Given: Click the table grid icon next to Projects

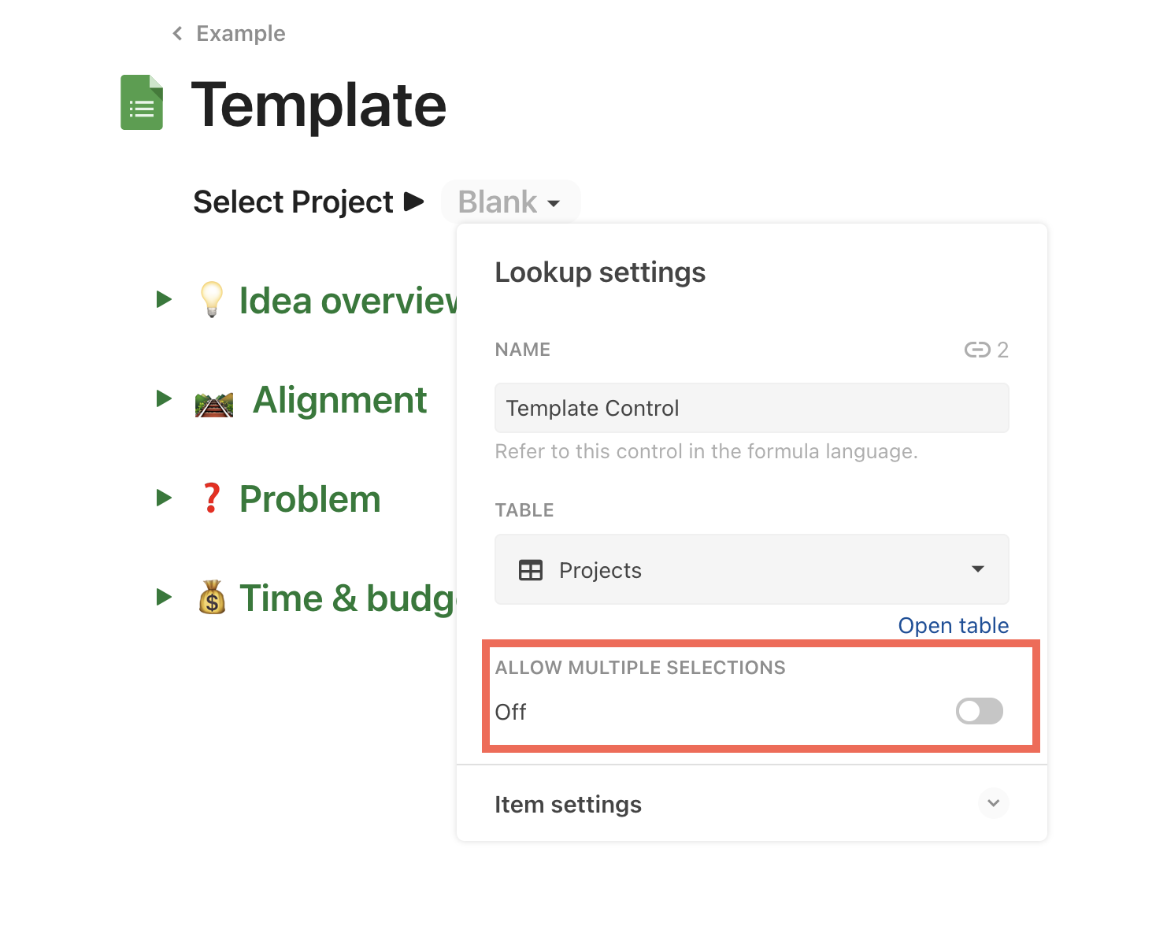Looking at the screenshot, I should coord(531,570).
